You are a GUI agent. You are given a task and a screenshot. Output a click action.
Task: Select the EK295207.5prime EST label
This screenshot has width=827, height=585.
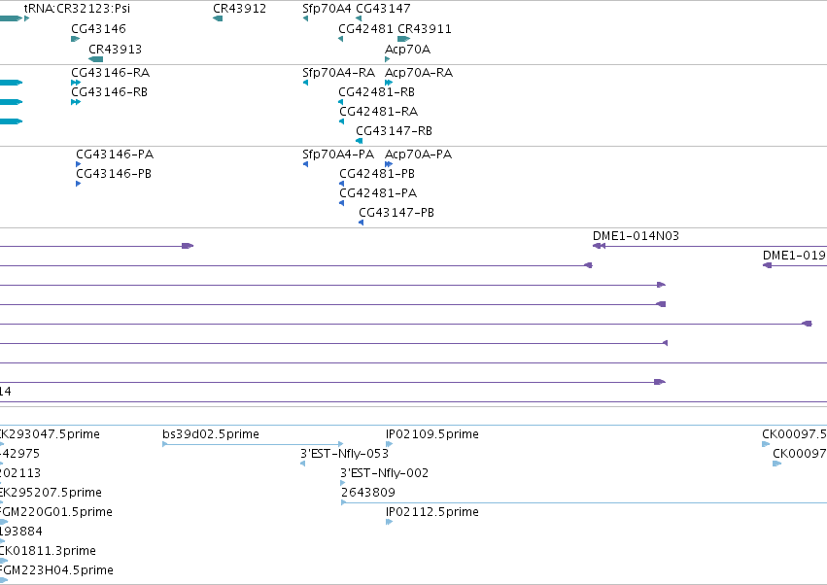[52, 493]
